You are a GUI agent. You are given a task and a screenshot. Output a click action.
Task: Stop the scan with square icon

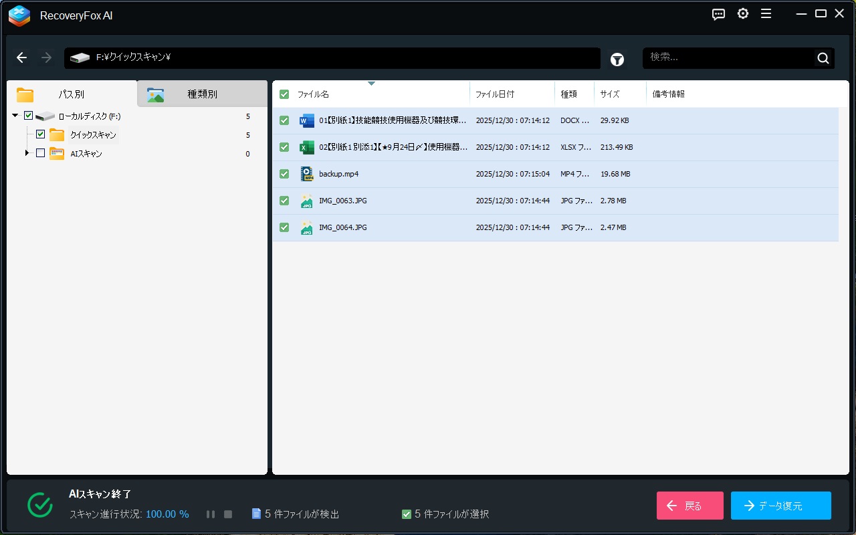[228, 514]
